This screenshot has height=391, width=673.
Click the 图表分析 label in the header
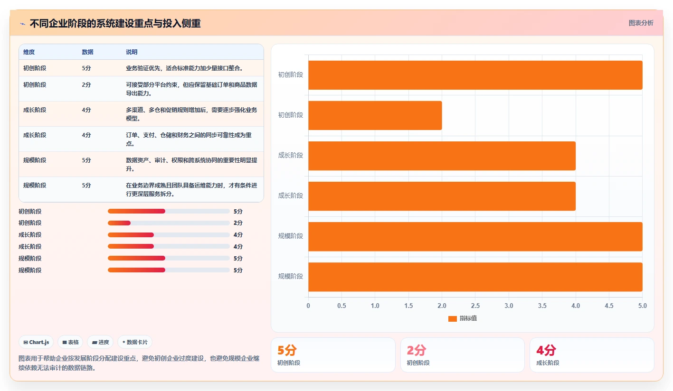click(x=641, y=23)
